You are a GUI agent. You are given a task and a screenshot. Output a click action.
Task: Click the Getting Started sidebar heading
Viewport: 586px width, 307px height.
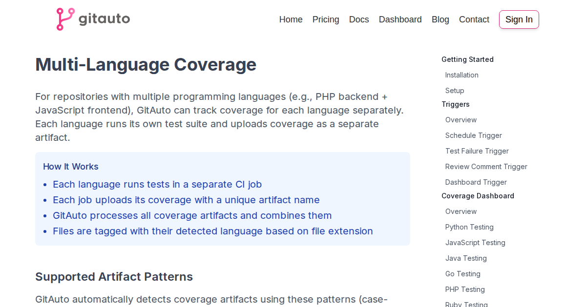[467, 59]
